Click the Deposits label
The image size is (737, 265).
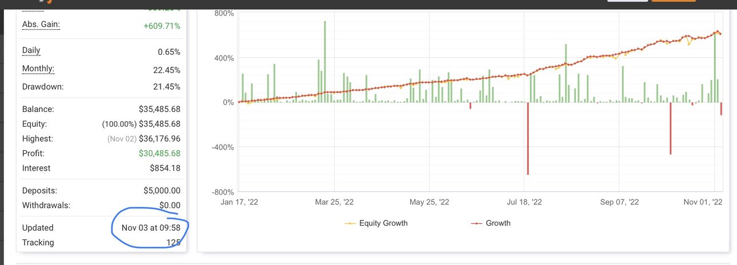(39, 191)
